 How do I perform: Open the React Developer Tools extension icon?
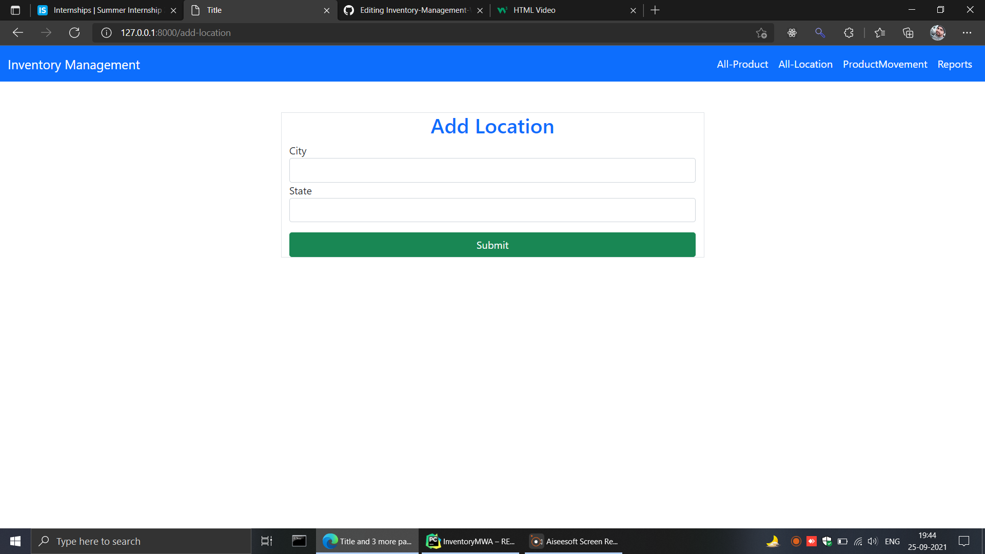coord(792,32)
